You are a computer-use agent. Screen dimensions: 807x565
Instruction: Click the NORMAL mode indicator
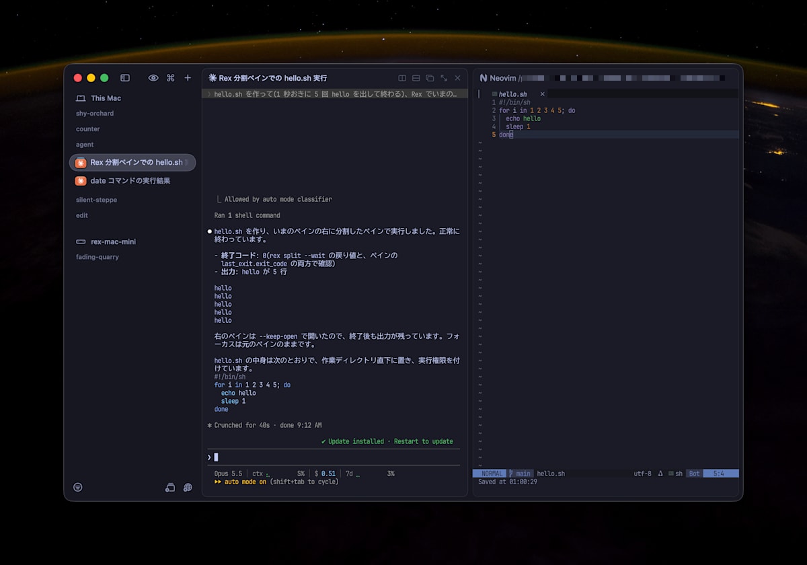(491, 474)
